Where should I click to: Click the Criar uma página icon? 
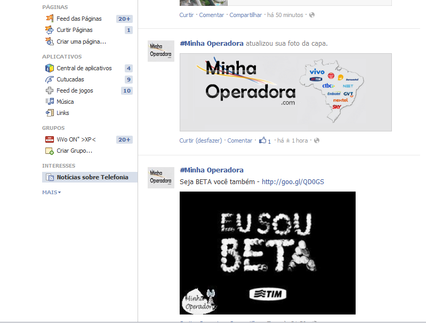[49, 41]
